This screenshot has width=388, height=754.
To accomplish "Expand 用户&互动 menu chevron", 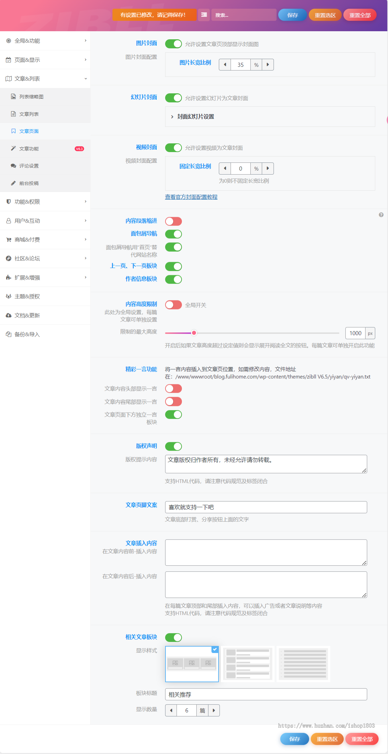I will (86, 221).
